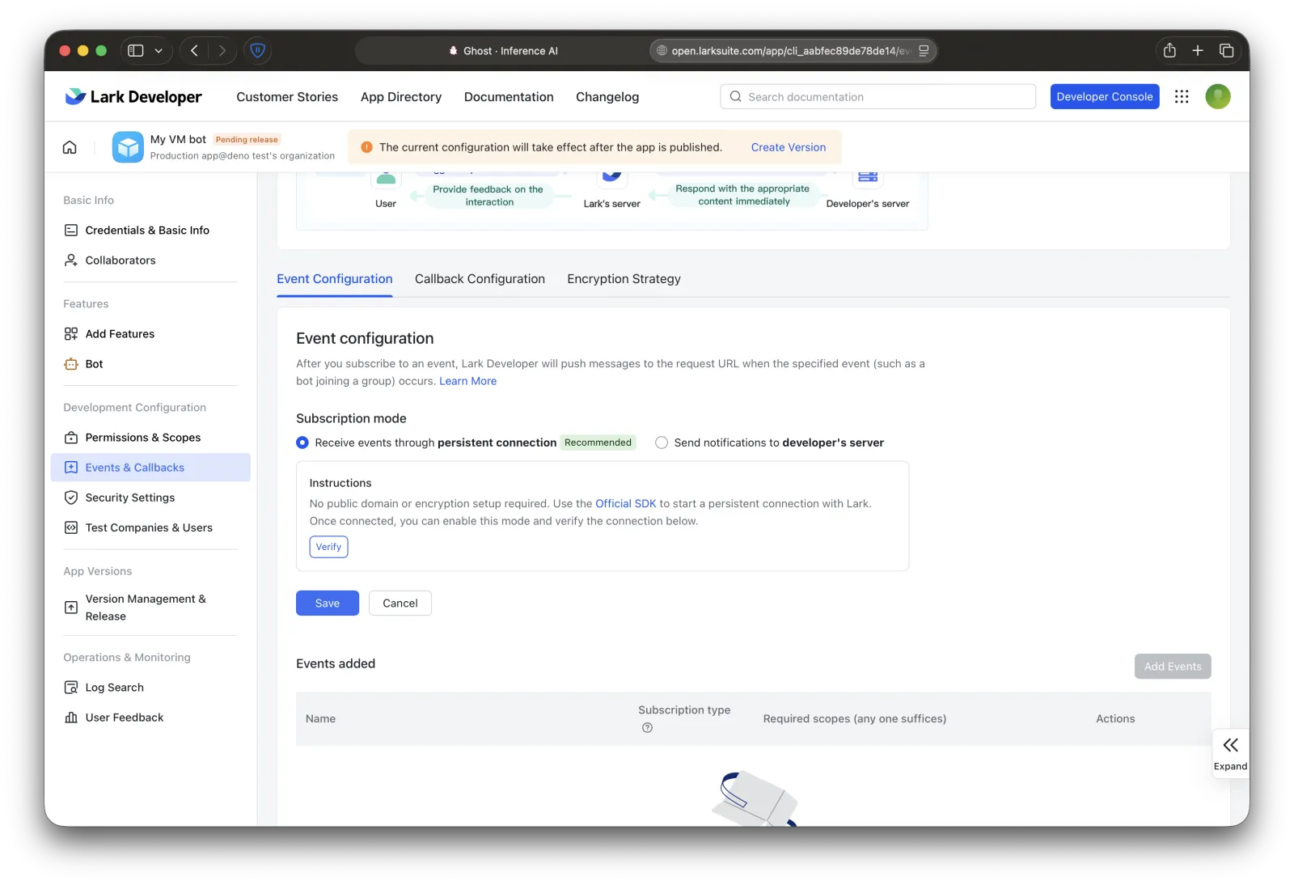Switch to Encryption Strategy tab
The image size is (1294, 885).
point(624,279)
